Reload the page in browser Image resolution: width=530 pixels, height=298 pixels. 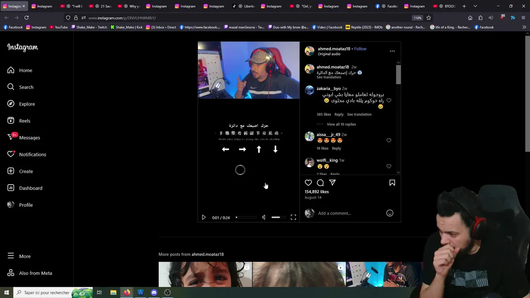coord(26,18)
